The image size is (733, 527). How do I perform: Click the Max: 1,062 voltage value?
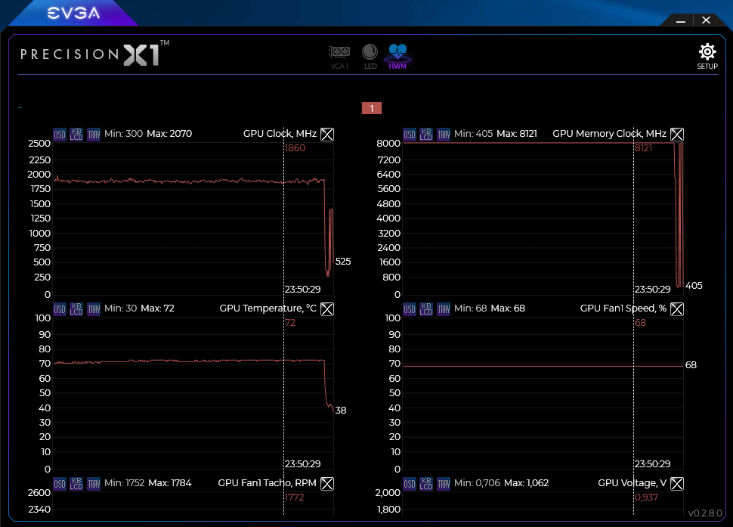(527, 483)
